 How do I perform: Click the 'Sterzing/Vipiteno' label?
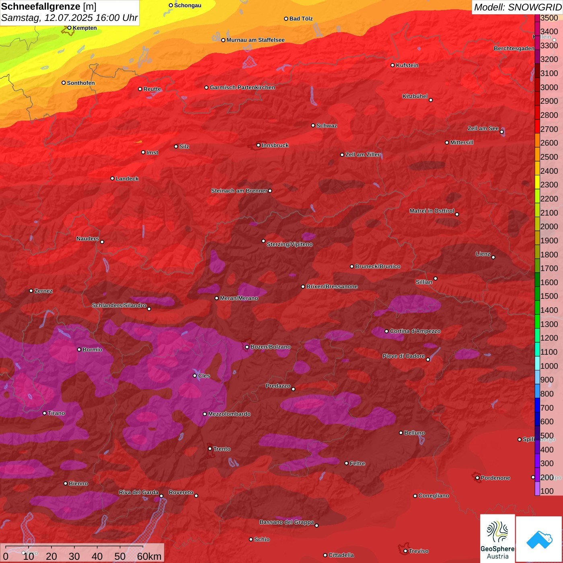(290, 244)
